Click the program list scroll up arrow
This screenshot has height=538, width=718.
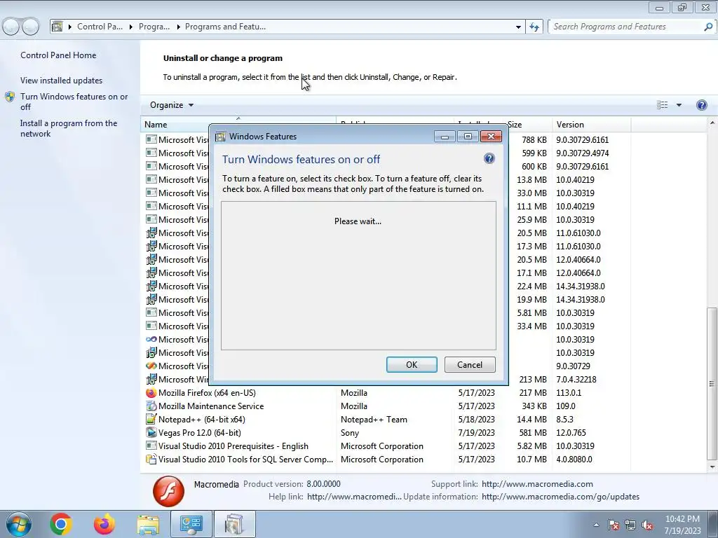pos(712,123)
